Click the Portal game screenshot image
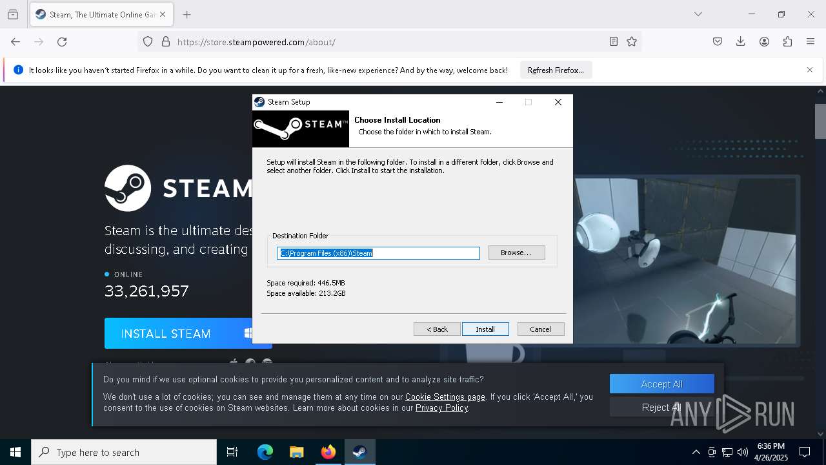Image resolution: width=826 pixels, height=465 pixels. click(685, 260)
